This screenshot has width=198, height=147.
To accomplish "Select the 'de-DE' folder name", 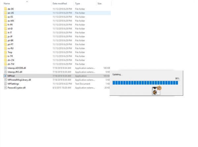I will pyautogui.click(x=11, y=9).
